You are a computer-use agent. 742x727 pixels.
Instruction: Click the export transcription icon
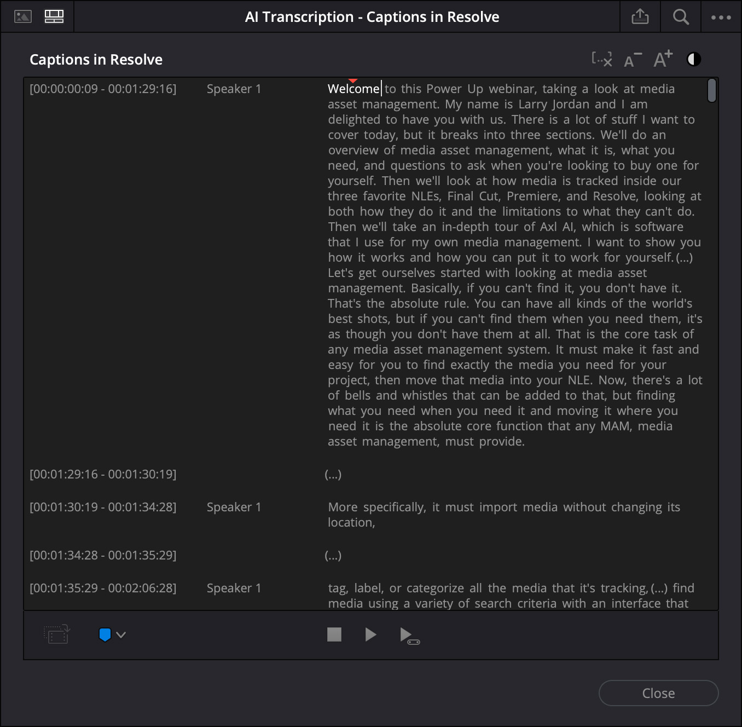(x=640, y=17)
